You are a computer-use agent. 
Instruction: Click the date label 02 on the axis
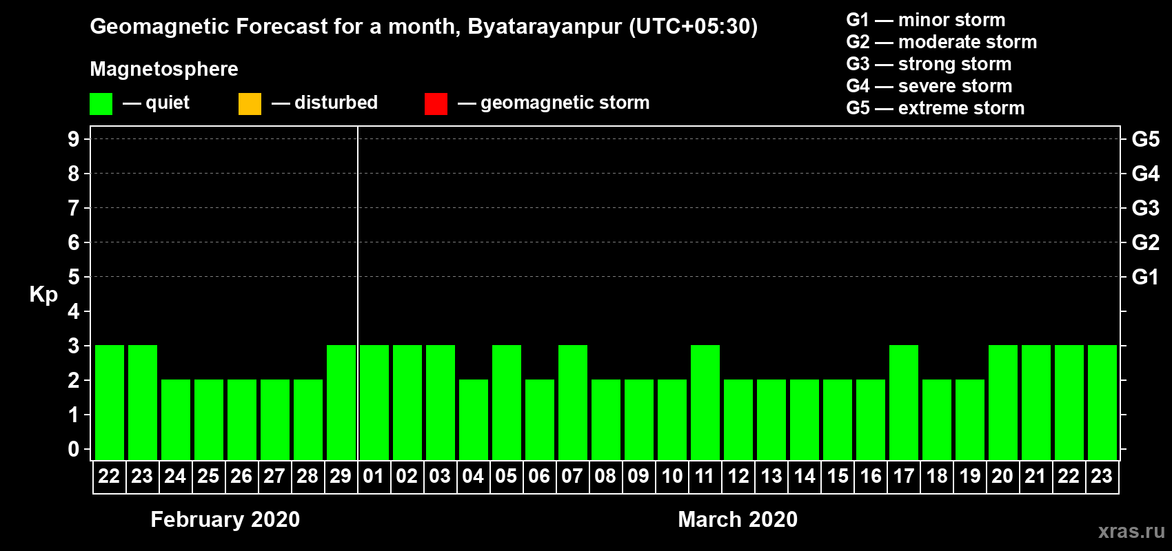pyautogui.click(x=407, y=476)
